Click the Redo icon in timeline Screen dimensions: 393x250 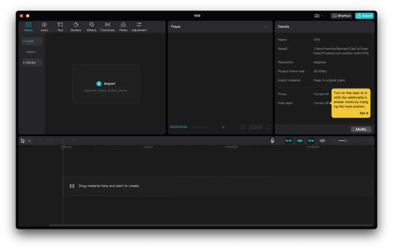[x=51, y=141]
